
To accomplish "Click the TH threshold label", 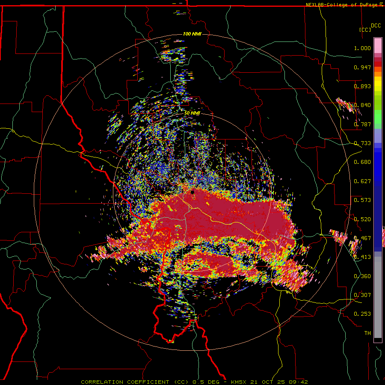I will click(x=367, y=333).
